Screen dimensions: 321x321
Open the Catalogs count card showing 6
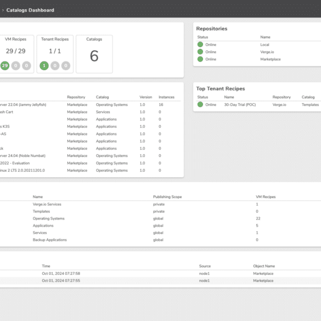point(94,54)
